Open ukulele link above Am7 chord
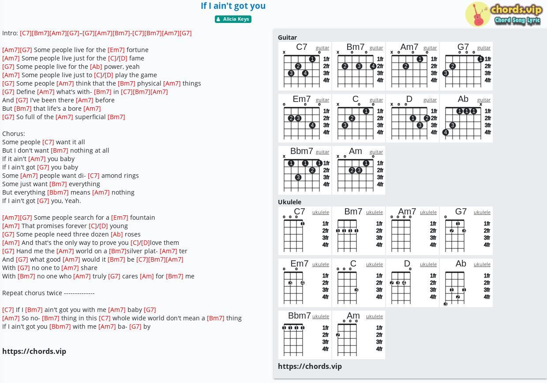Viewport: 547px width, 383px height. (x=428, y=212)
